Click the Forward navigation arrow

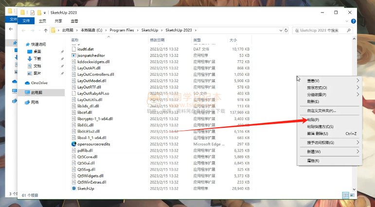click(33, 30)
